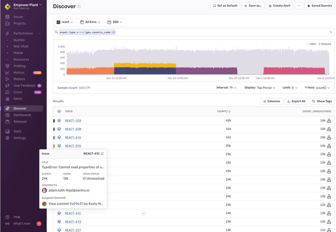The height and width of the screenshot is (232, 336).
Task: Click the User Feedback megaphone icon
Action: point(8,86)
